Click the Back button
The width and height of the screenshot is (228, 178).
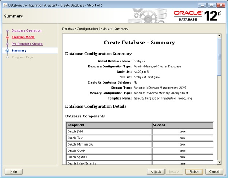point(156,171)
